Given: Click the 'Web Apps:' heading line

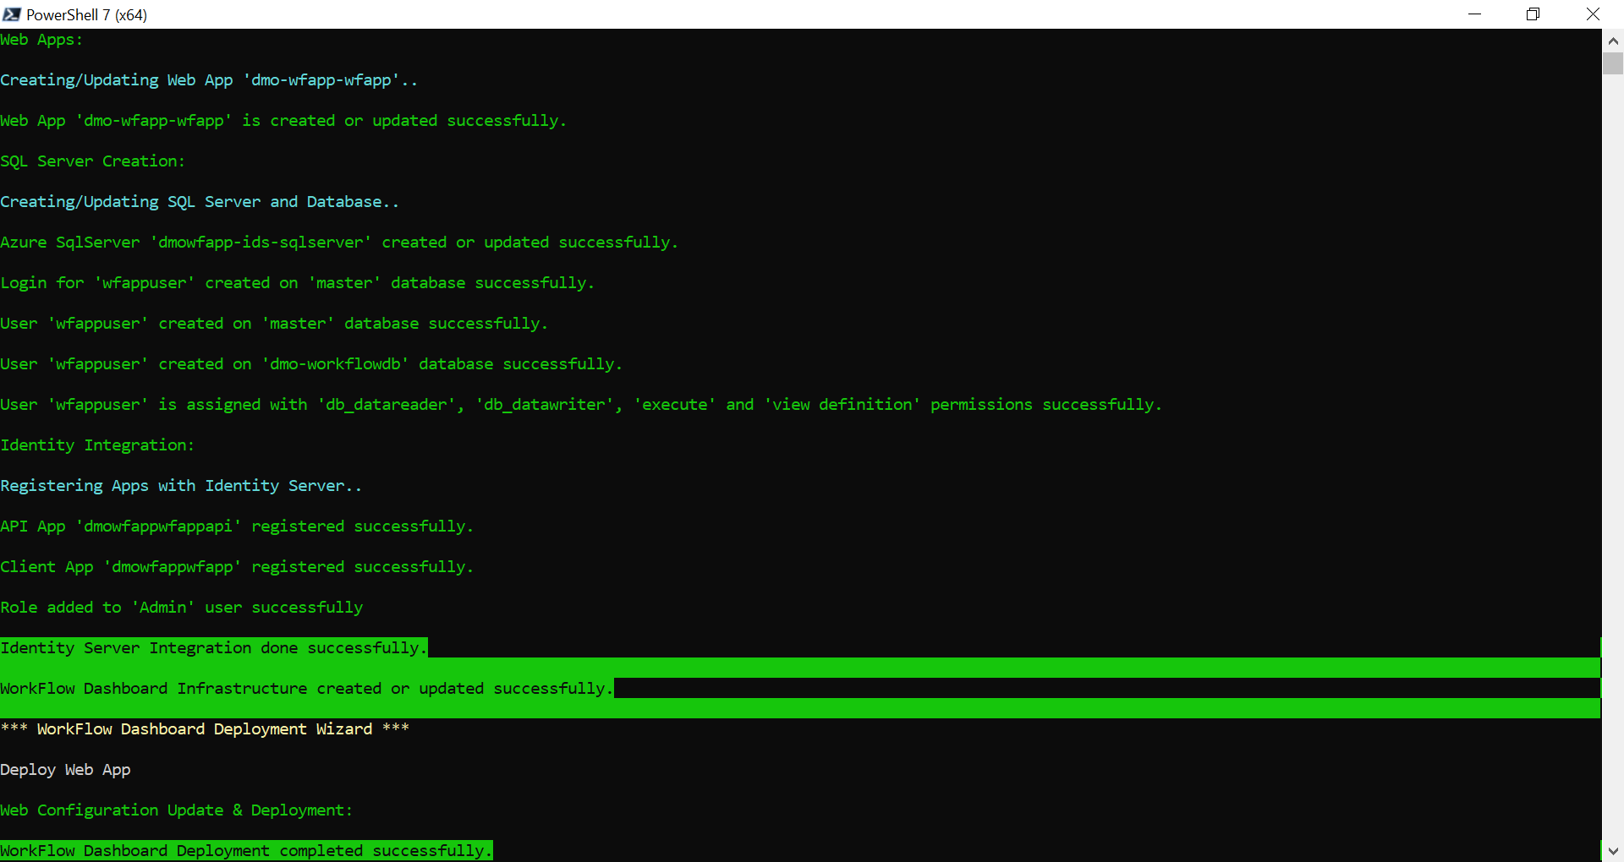Looking at the screenshot, I should click(41, 40).
